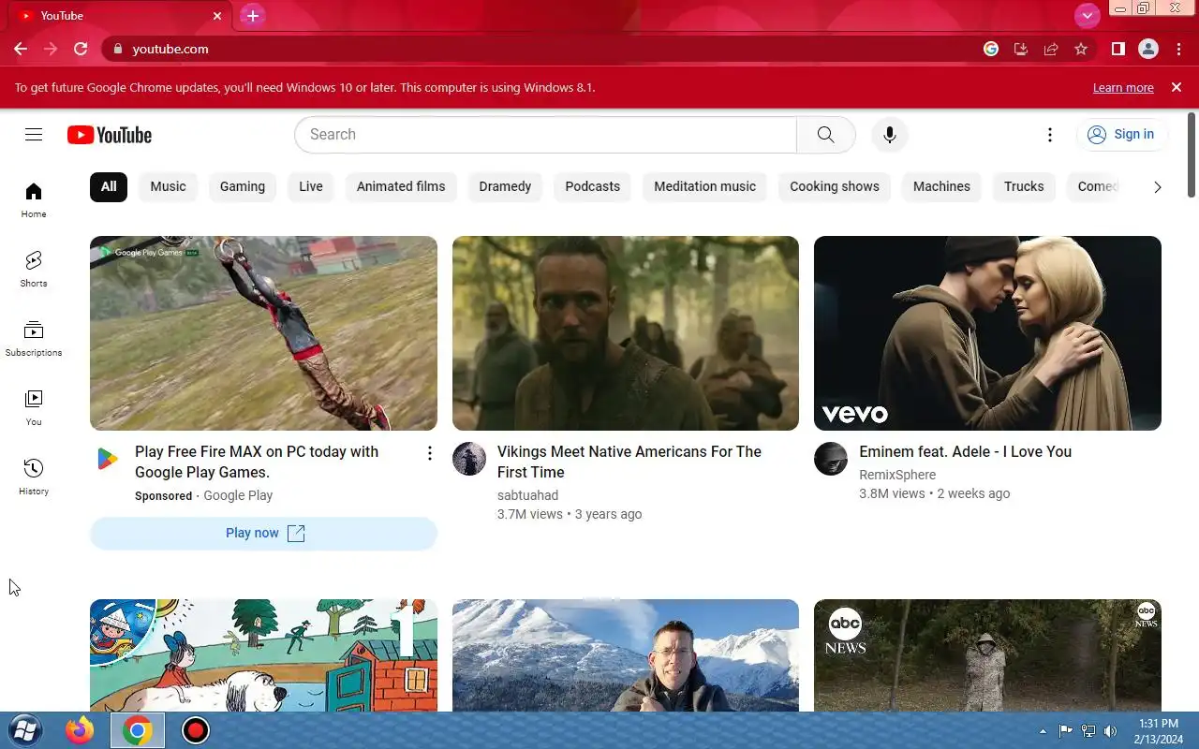Open the Windows Start button

(x=25, y=730)
